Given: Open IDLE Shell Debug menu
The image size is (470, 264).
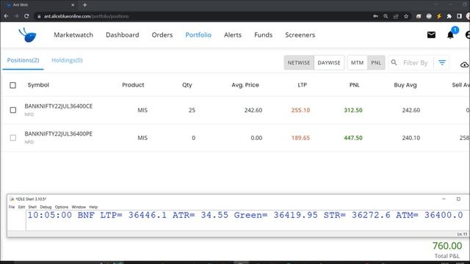Looking at the screenshot, I should coord(46,207).
